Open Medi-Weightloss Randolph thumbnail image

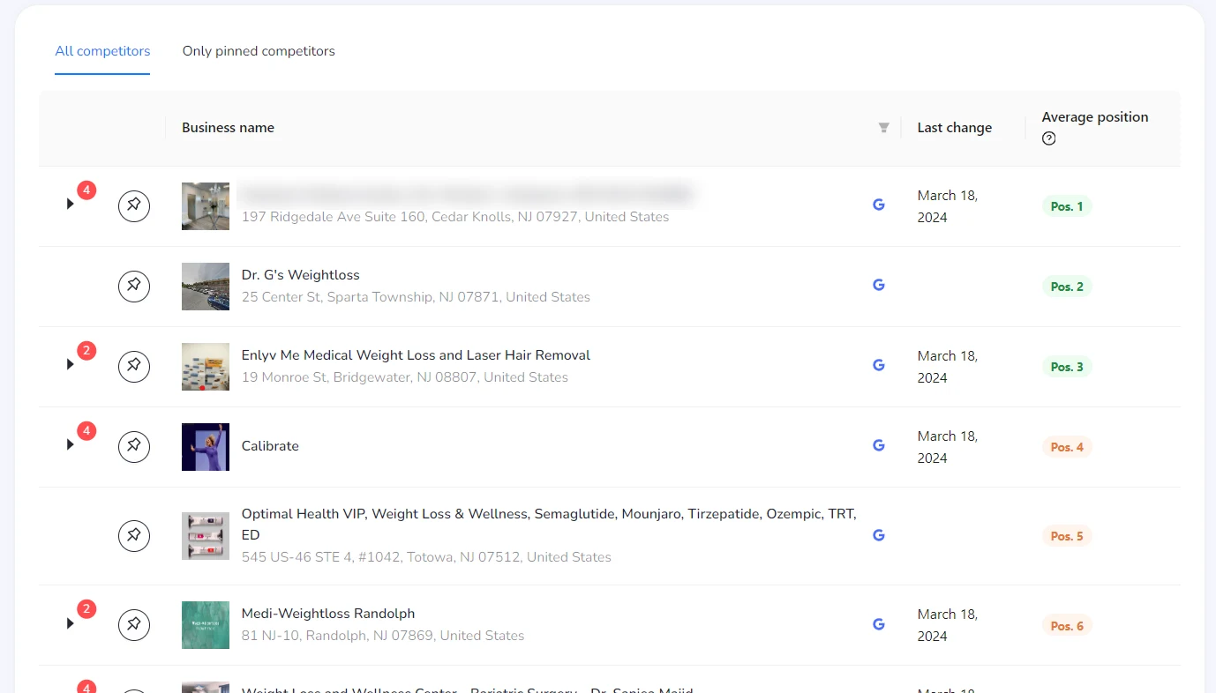click(206, 625)
